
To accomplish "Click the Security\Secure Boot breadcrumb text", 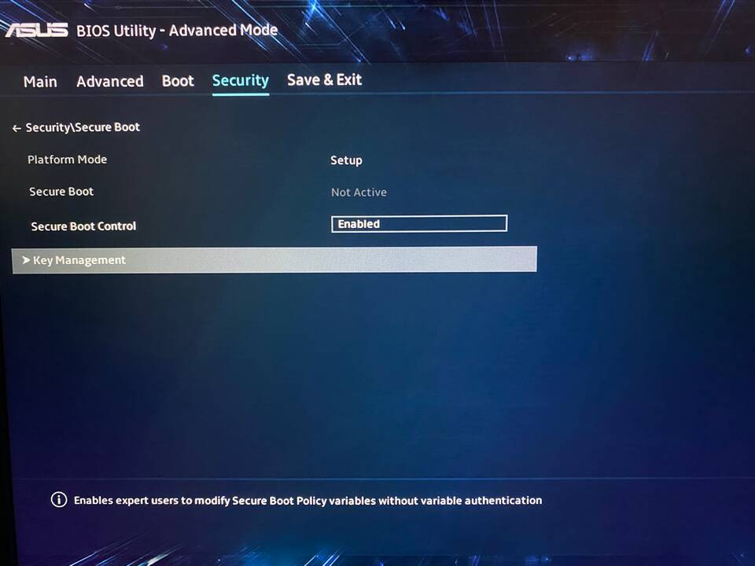I will tap(83, 127).
